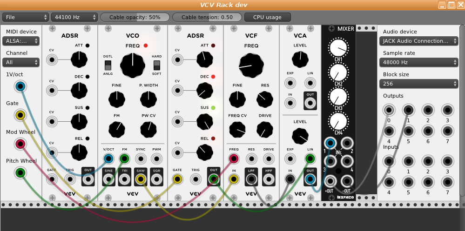Click the VCO SQR output jack

point(156,179)
